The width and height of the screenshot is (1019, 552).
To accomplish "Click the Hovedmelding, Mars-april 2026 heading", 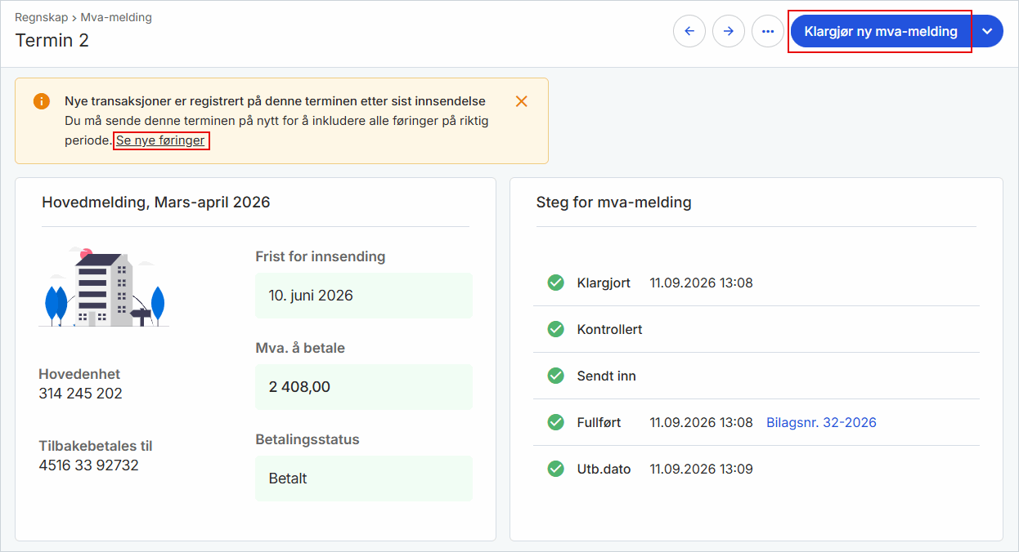I will [x=156, y=202].
